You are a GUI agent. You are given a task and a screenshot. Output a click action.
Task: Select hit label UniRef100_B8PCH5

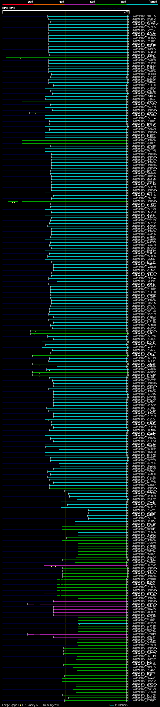click(x=143, y=455)
